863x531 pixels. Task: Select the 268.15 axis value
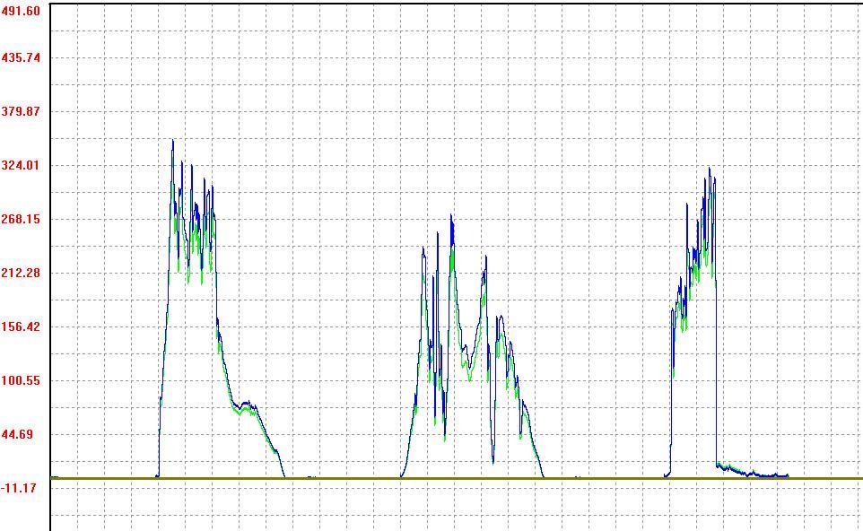pyautogui.click(x=21, y=219)
